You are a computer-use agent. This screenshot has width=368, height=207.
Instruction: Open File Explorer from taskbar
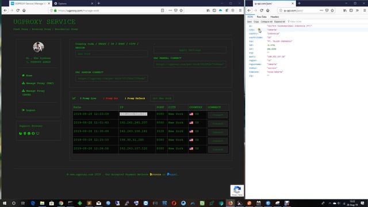[x=42, y=203]
